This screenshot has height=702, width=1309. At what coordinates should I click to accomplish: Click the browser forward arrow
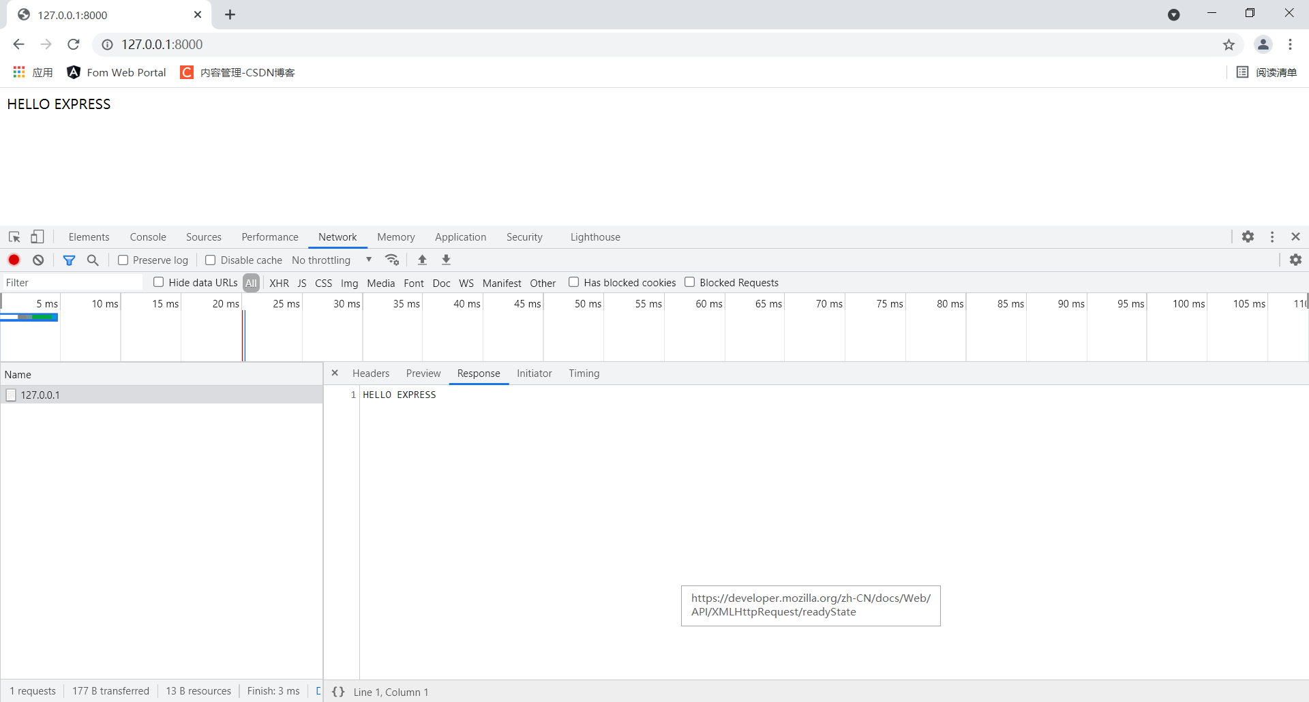pos(46,44)
